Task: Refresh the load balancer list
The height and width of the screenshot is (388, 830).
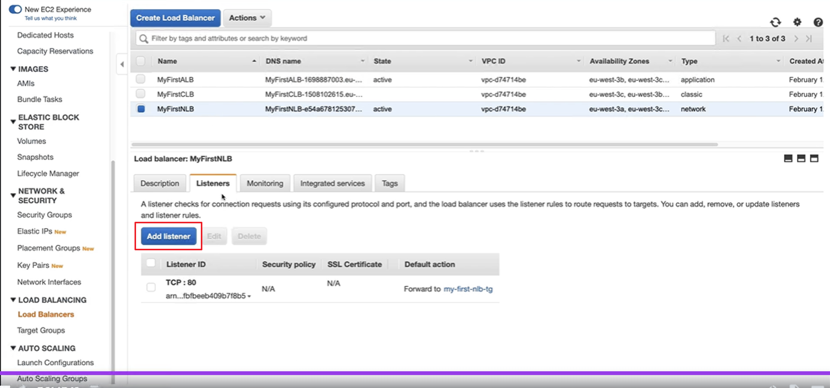Action: tap(776, 22)
